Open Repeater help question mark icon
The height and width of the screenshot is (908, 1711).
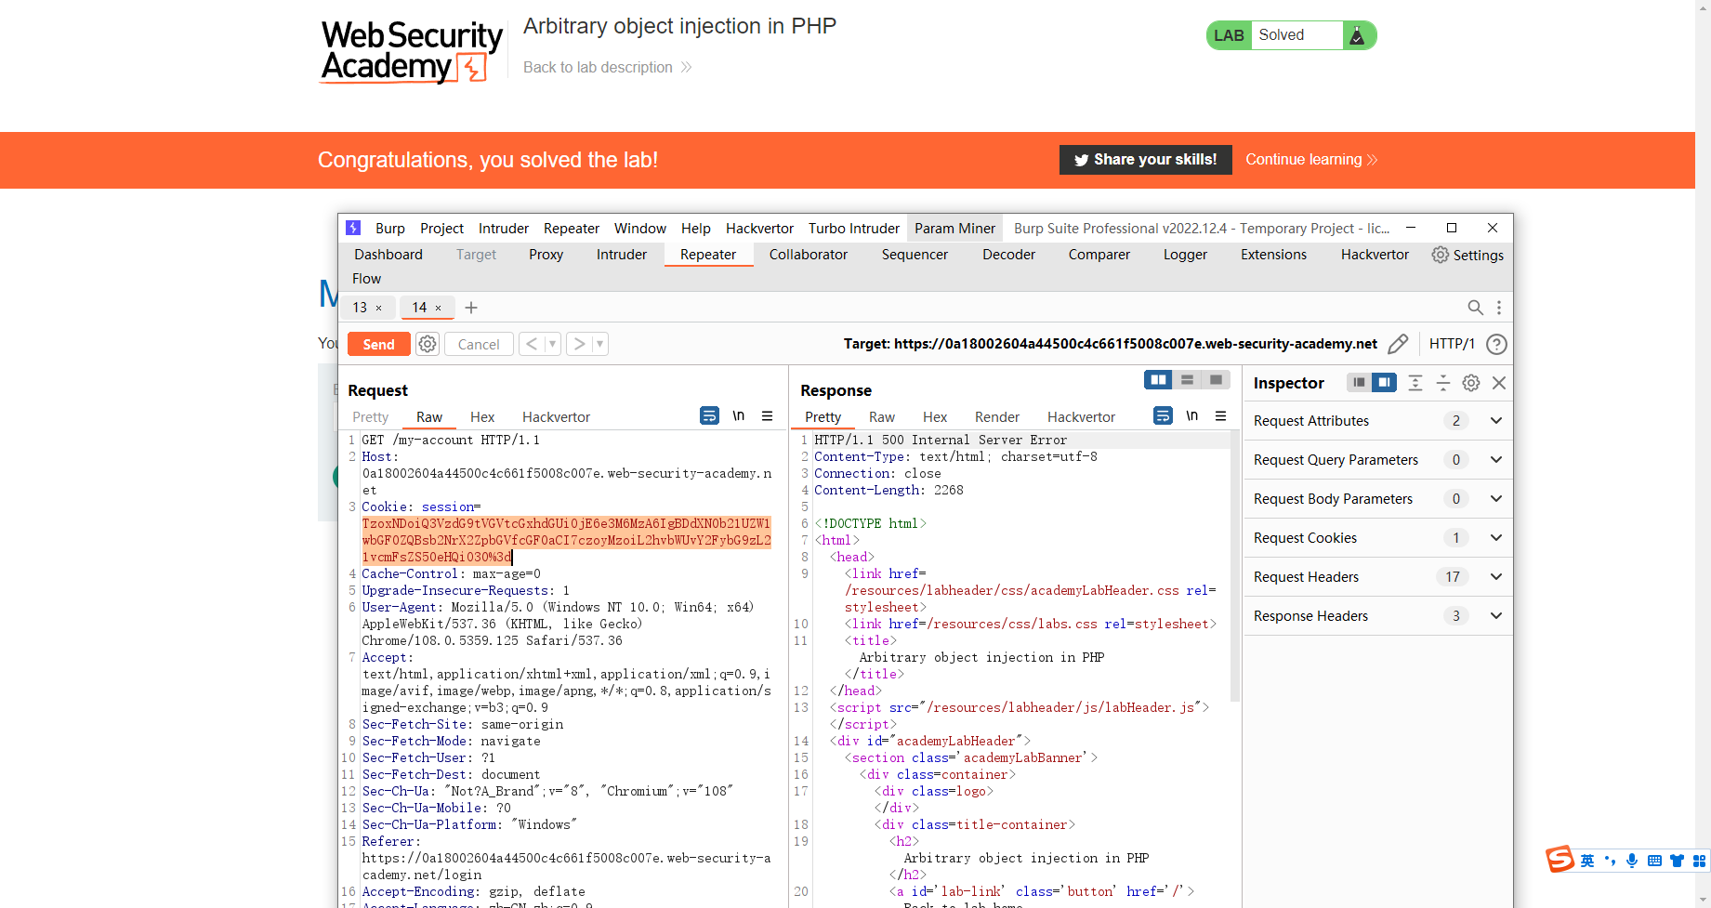tap(1496, 344)
